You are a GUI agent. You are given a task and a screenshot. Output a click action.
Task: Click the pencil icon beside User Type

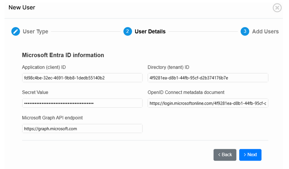(15, 31)
